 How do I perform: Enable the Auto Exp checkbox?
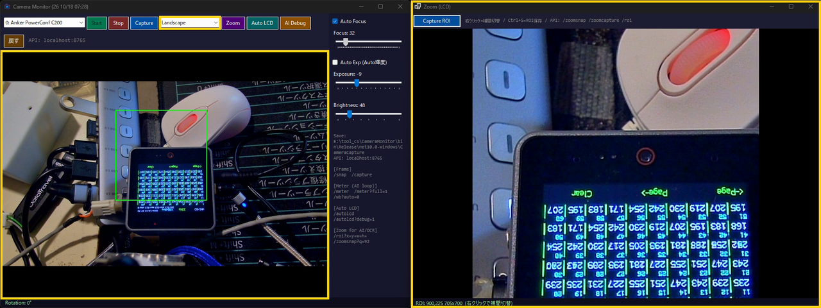coord(335,62)
